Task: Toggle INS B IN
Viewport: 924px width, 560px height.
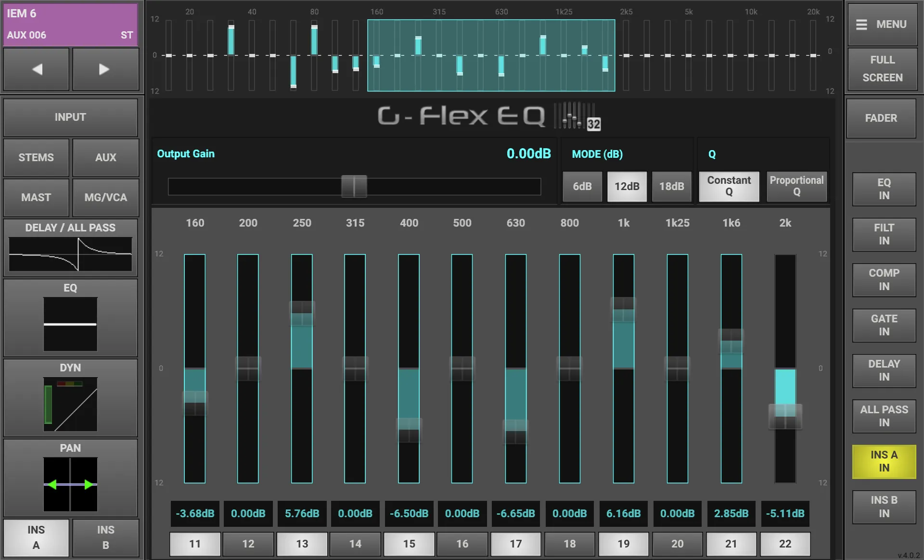Action: 884,507
